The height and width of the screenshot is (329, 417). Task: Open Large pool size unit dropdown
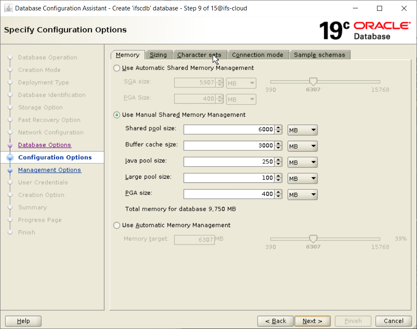pos(303,178)
